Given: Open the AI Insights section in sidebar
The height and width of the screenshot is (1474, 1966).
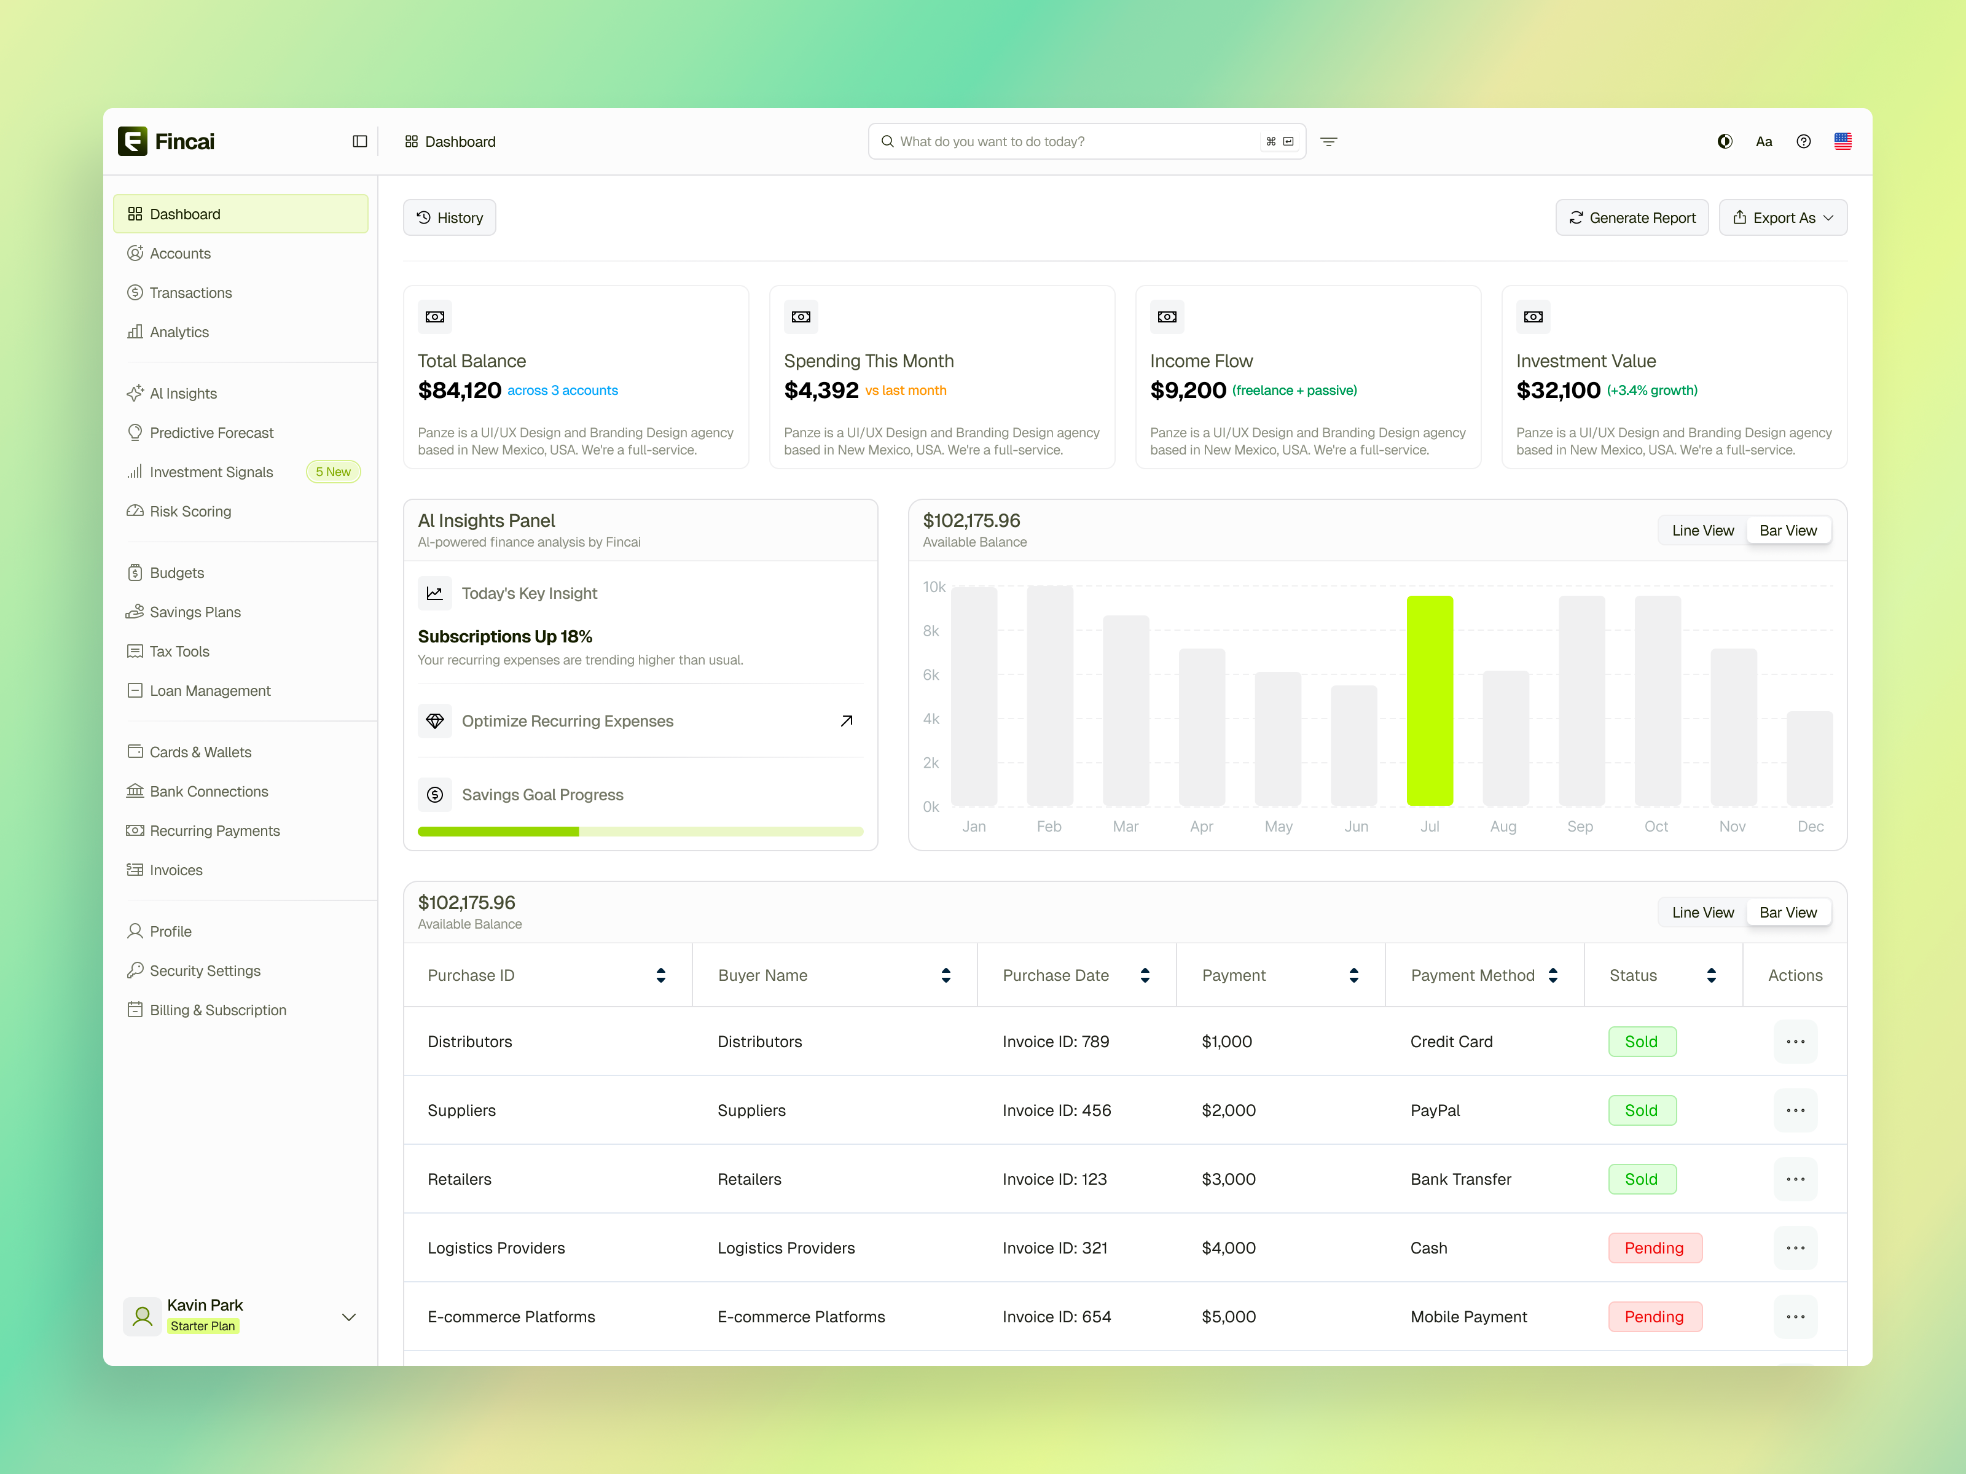Looking at the screenshot, I should (x=183, y=392).
